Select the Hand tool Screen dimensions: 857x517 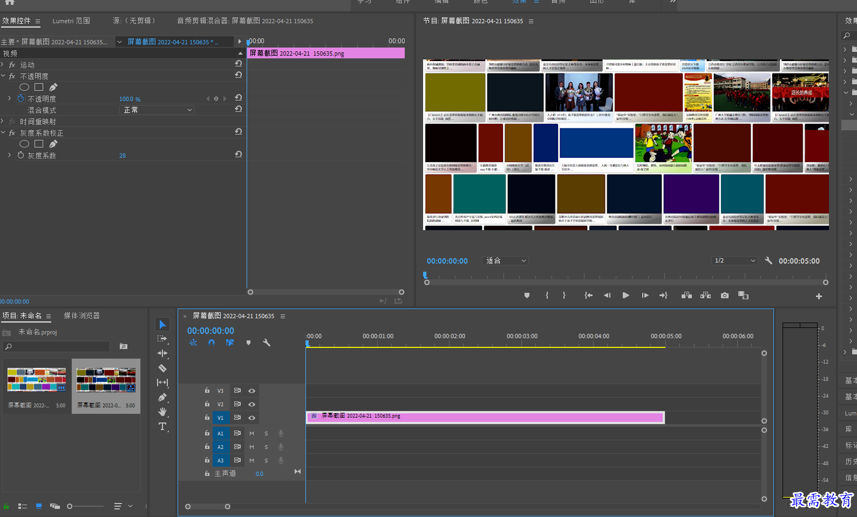(x=162, y=412)
